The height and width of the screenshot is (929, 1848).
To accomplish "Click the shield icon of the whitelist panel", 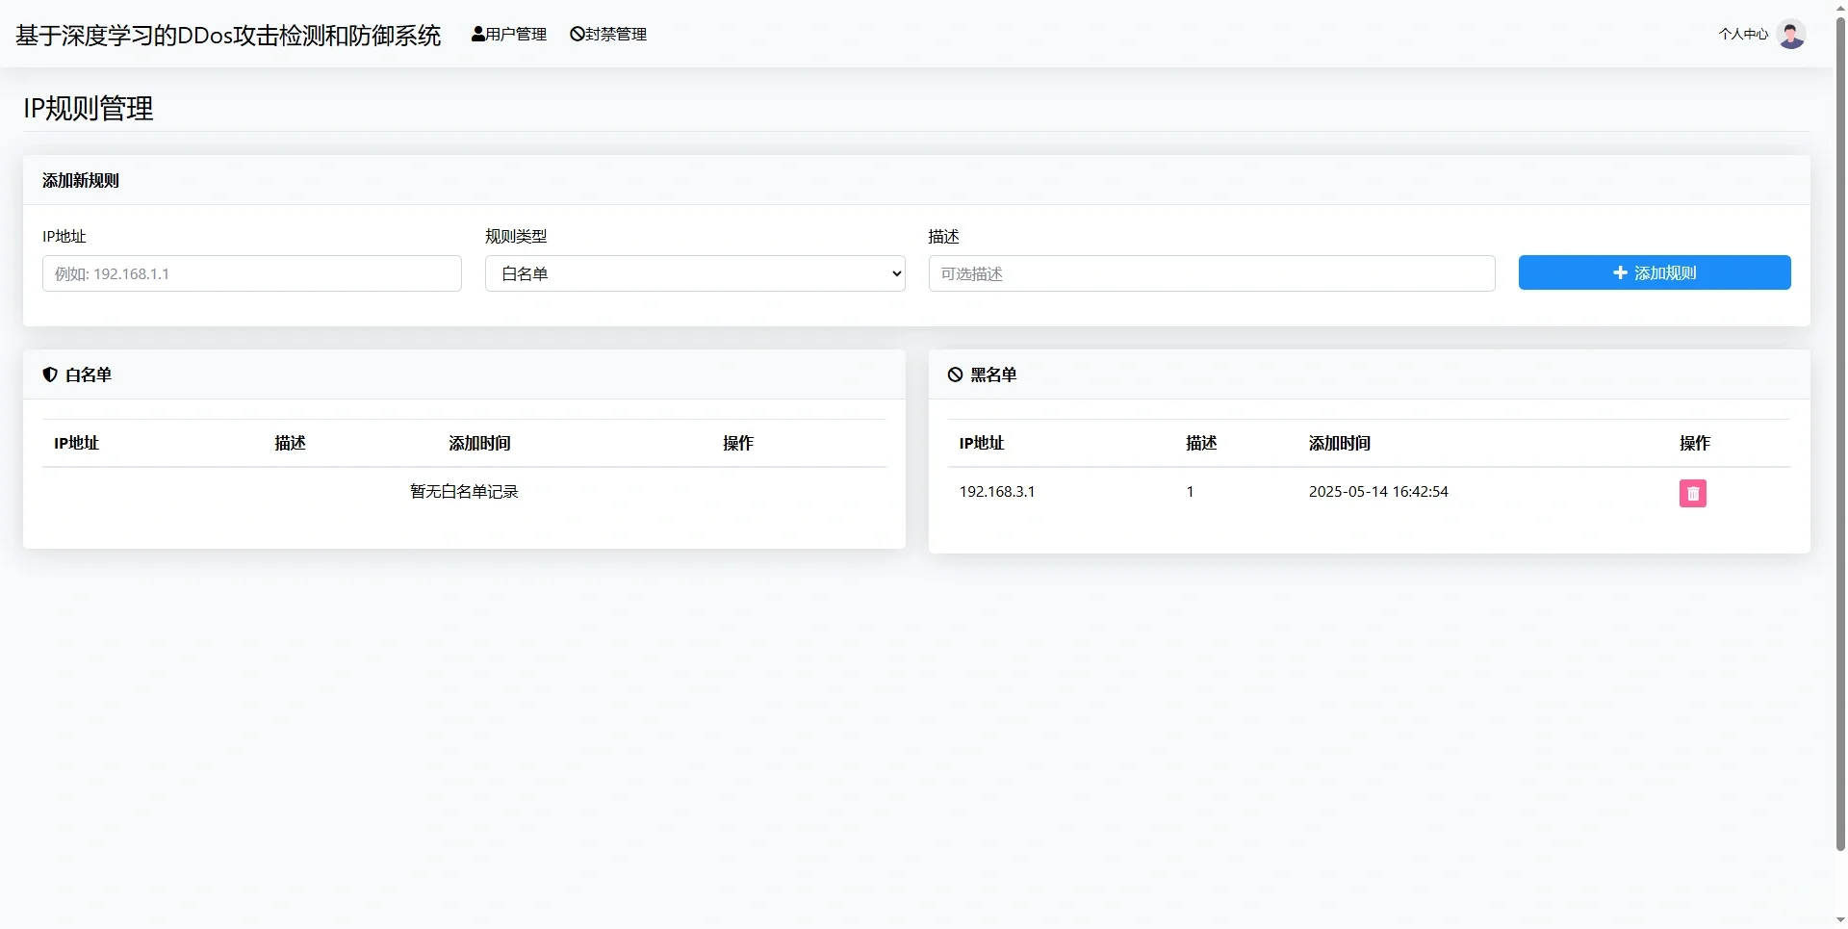I will [49, 374].
